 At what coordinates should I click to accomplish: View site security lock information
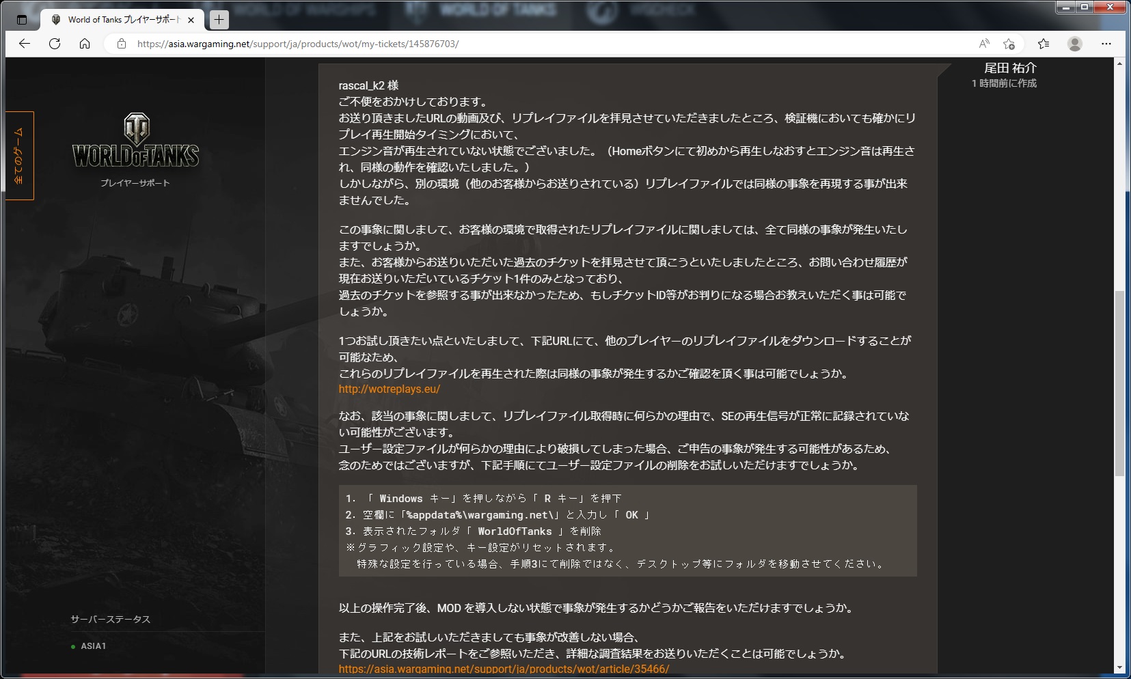coord(122,44)
